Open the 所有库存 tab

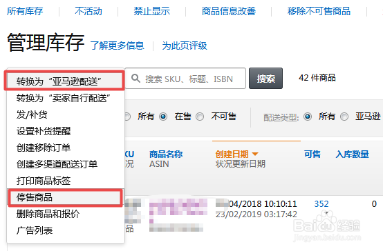tap(25, 11)
